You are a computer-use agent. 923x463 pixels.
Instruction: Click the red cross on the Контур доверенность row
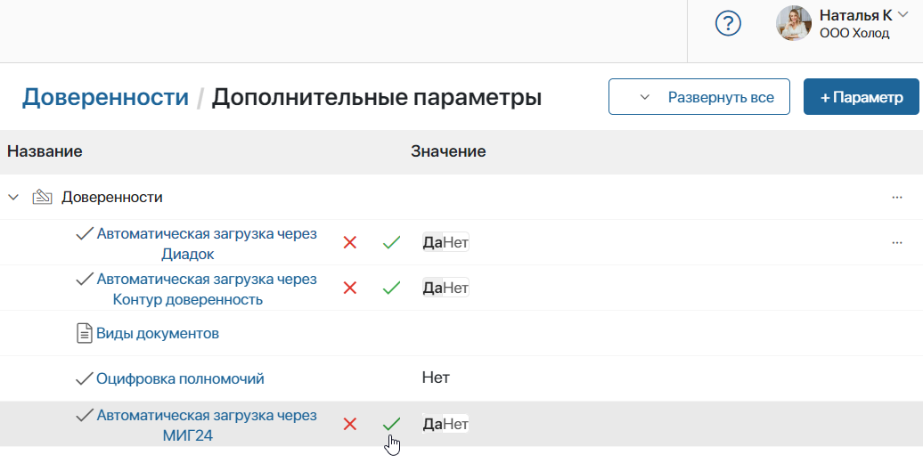(350, 288)
